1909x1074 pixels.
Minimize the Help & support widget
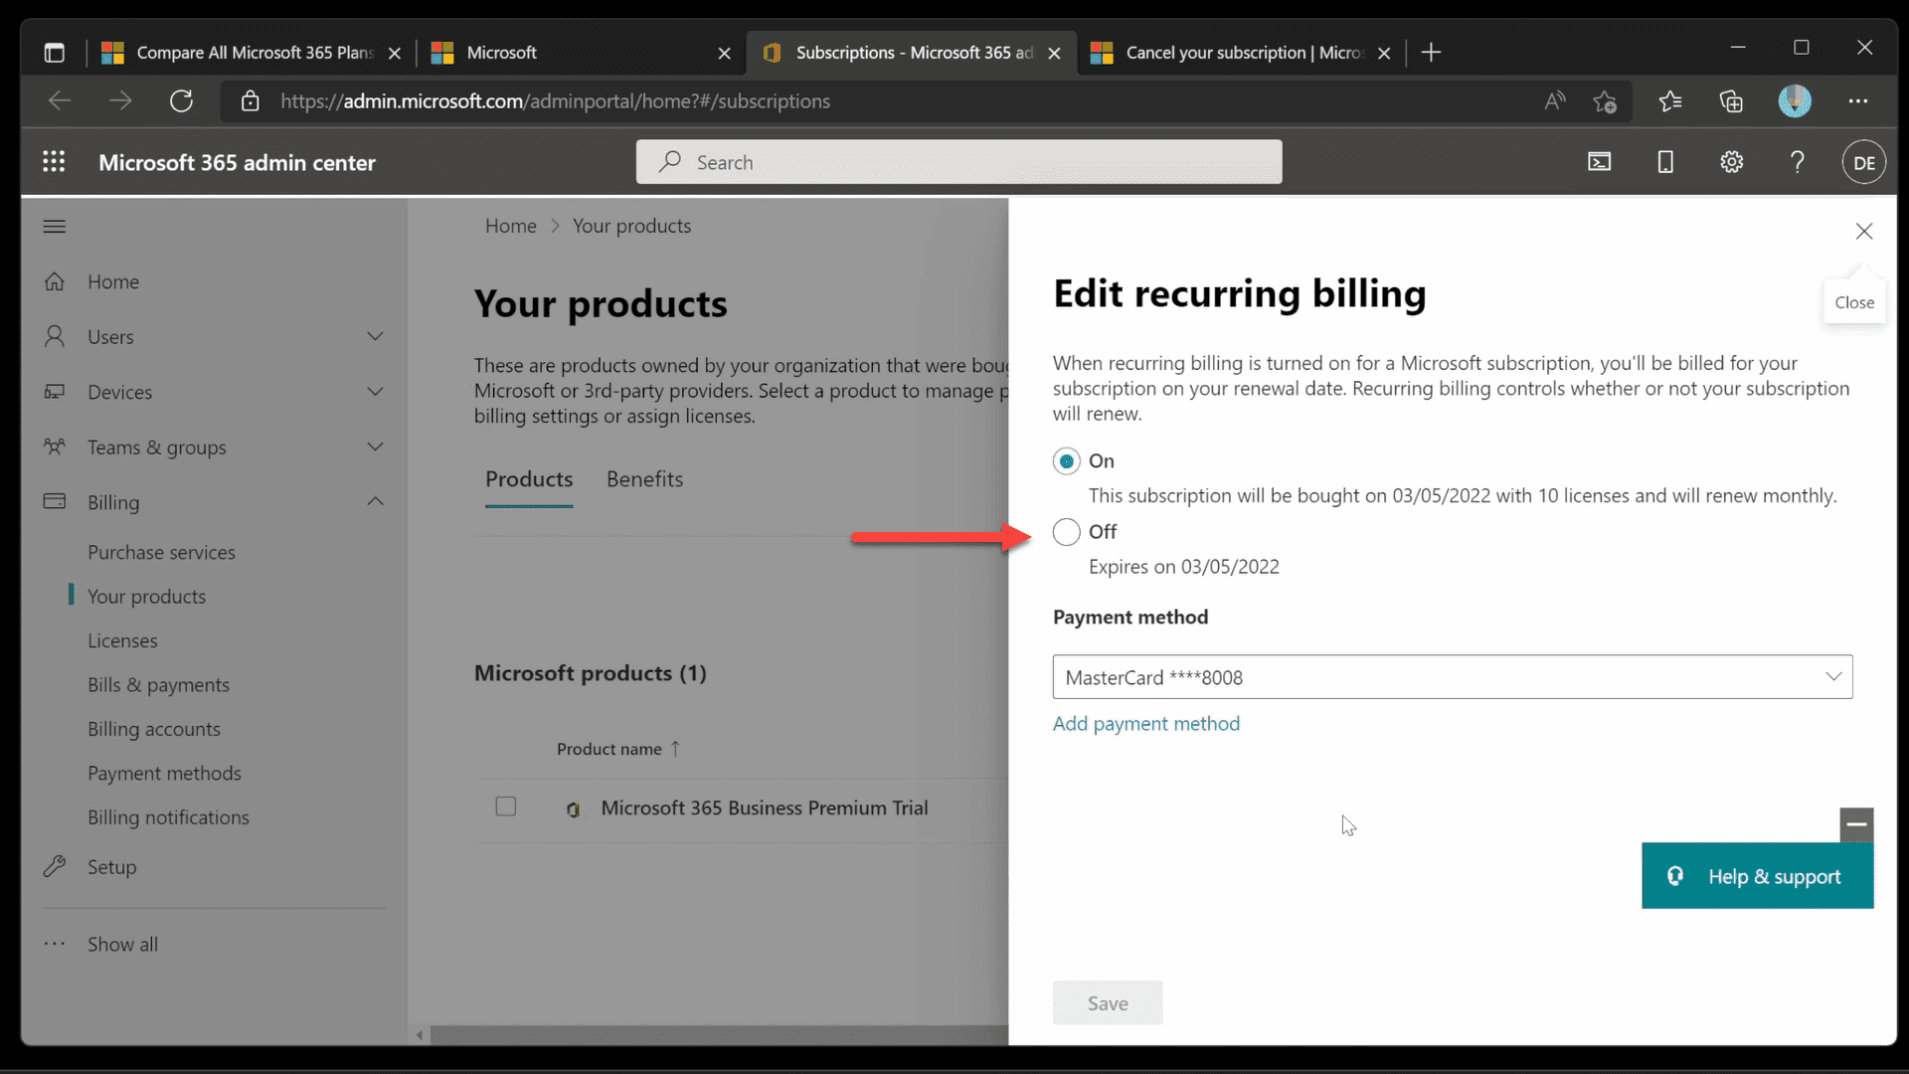1855,824
